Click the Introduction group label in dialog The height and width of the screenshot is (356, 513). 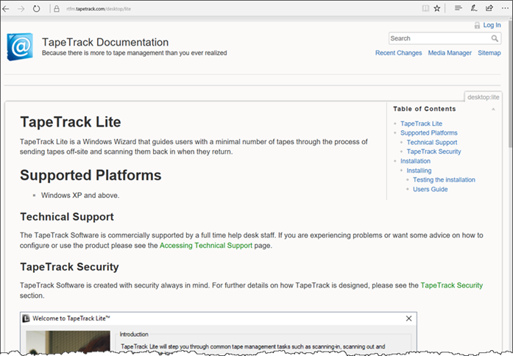pos(134,334)
